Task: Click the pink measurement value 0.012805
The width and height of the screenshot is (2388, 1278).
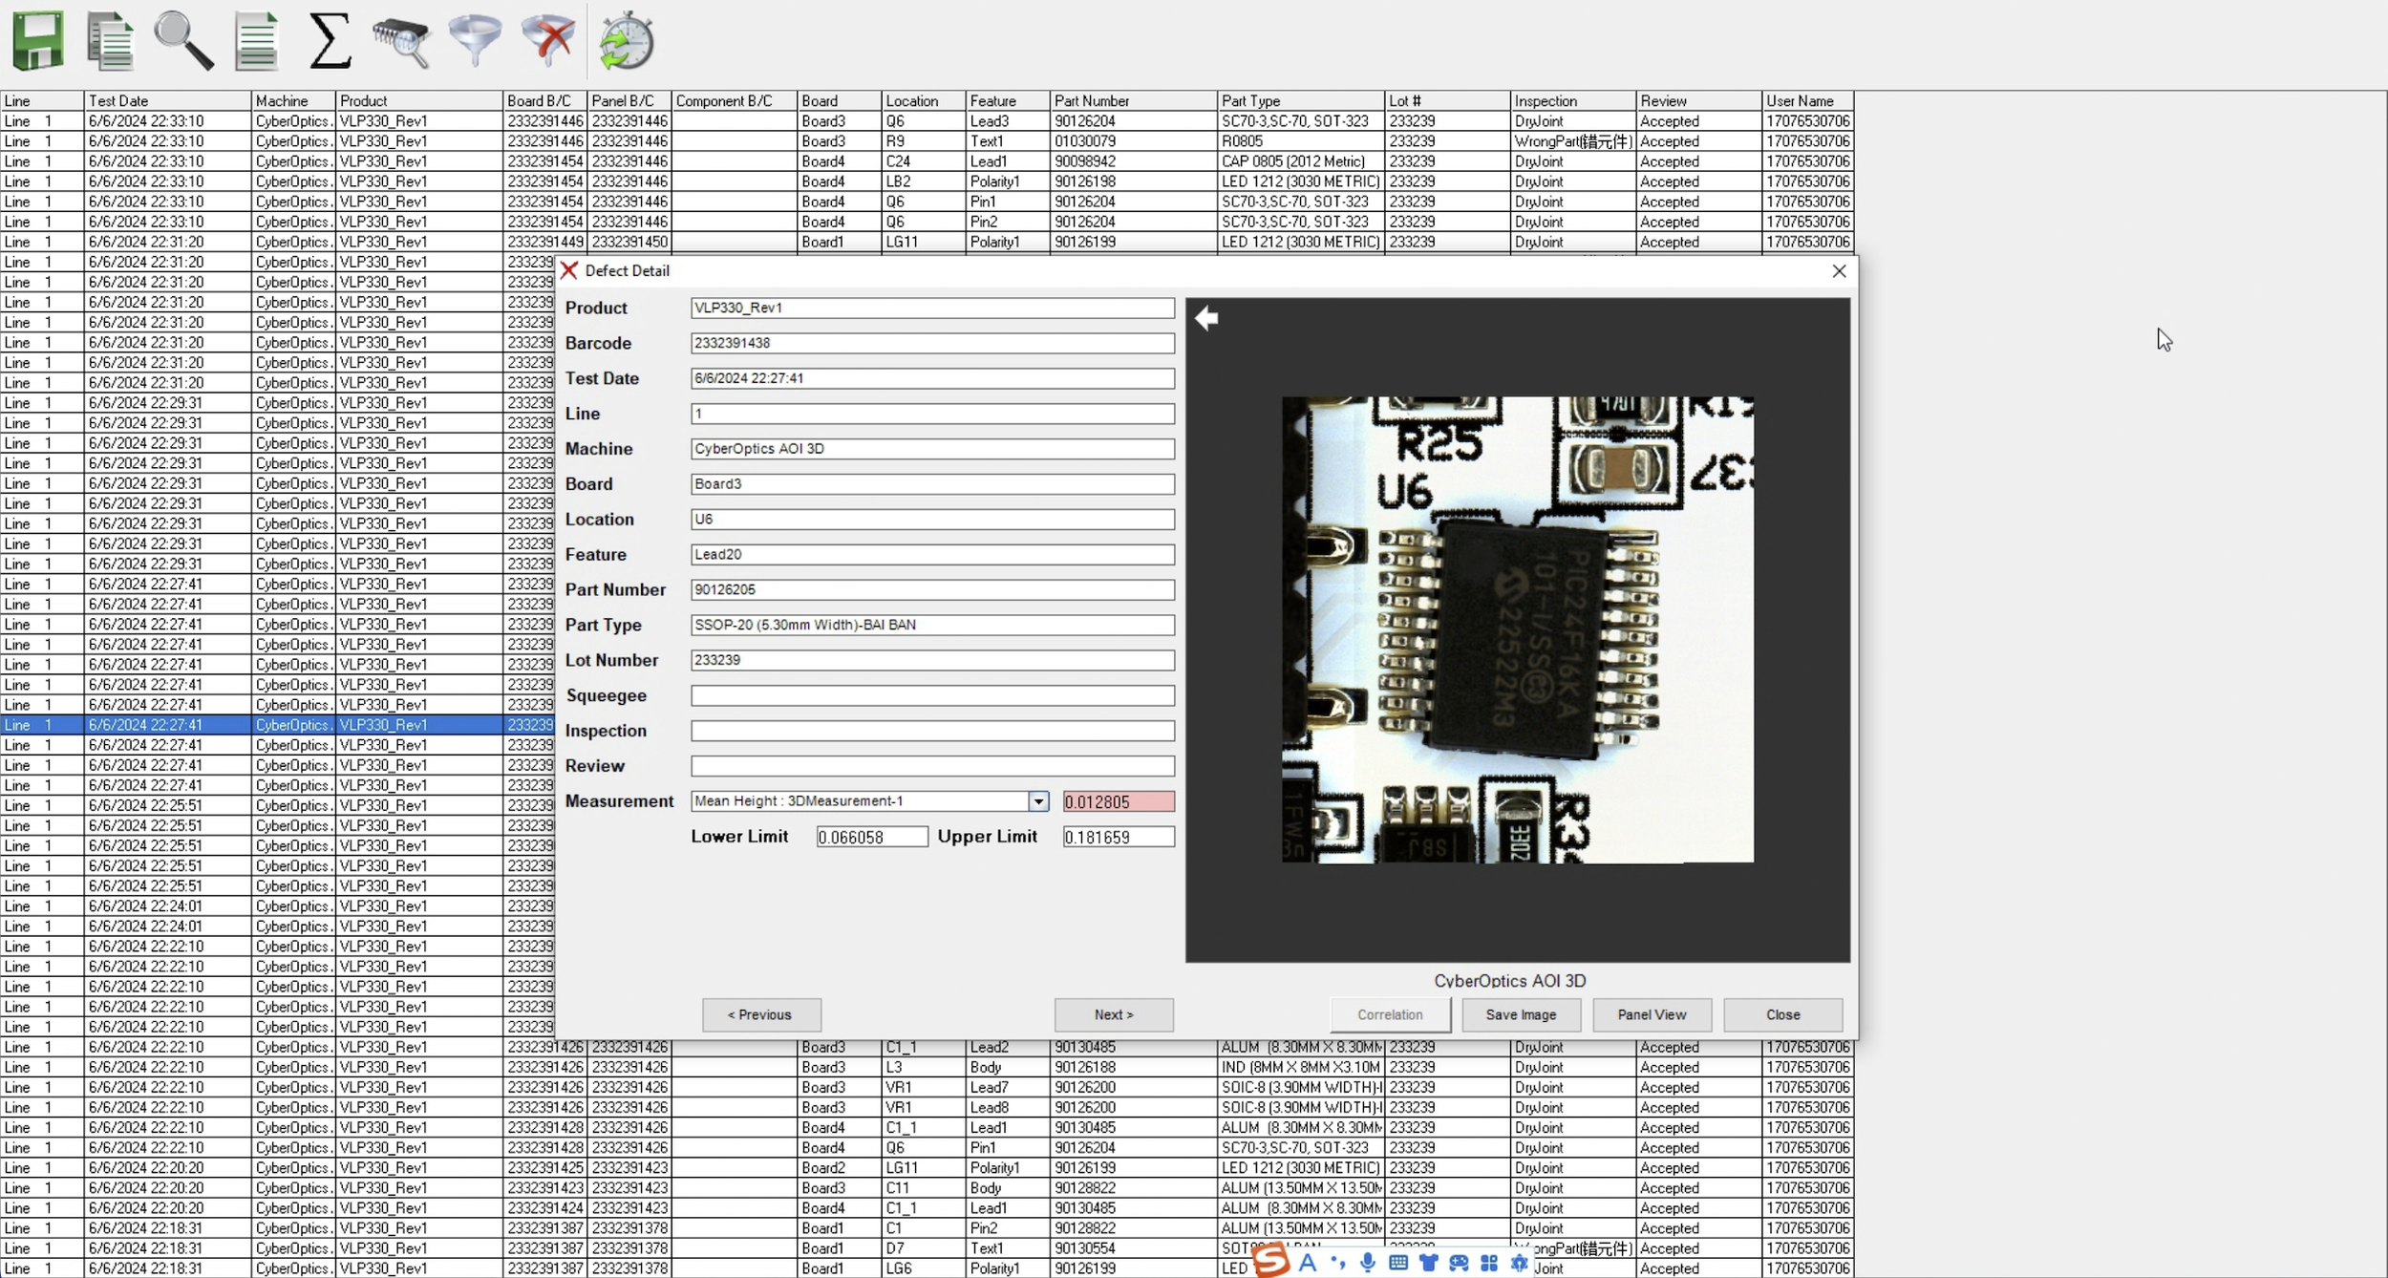Action: (1119, 802)
